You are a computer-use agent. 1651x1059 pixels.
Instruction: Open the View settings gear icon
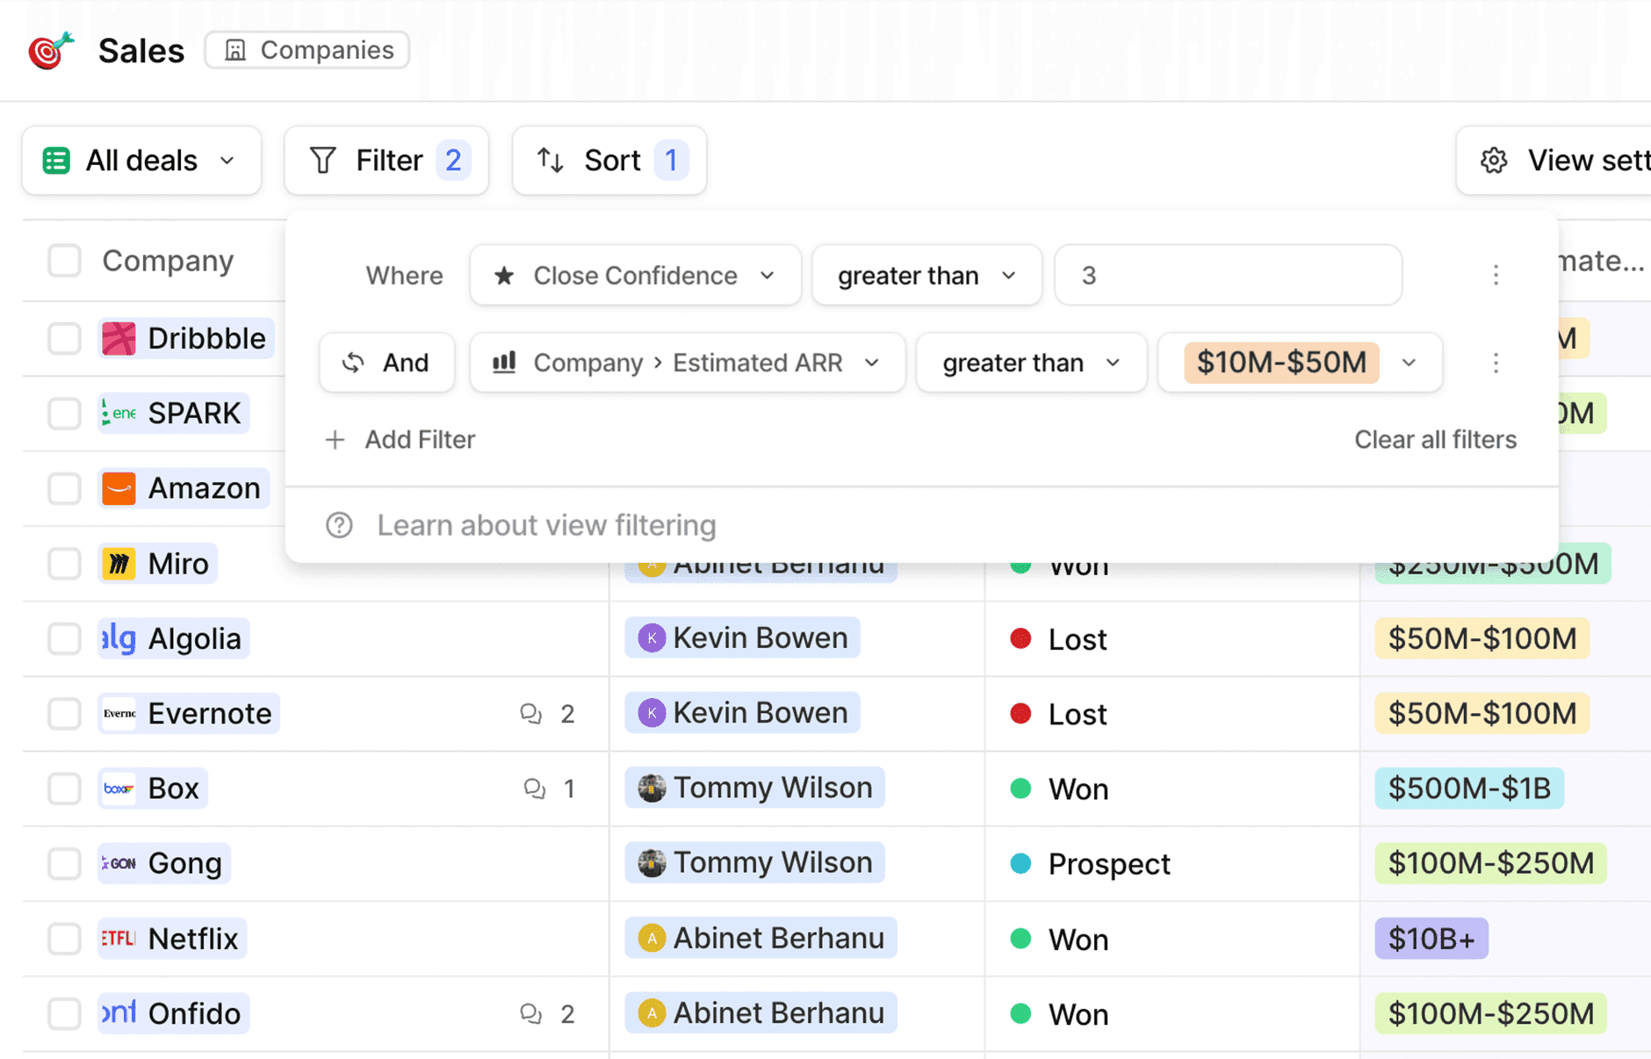point(1493,161)
